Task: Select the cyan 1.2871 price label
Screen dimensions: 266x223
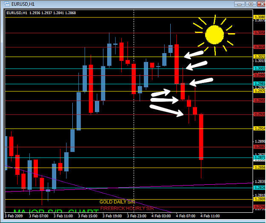Action: coord(259,157)
